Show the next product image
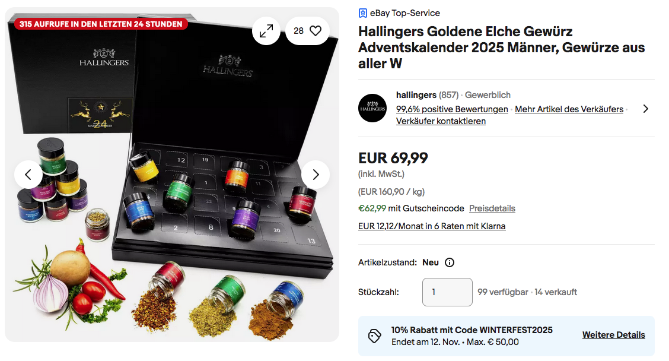 click(x=316, y=175)
